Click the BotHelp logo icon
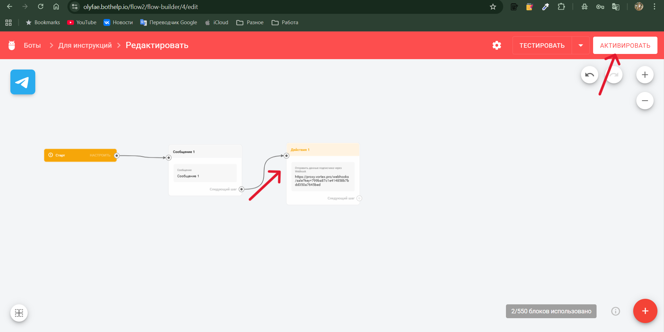Screen dimensions: 664x332 click(x=12, y=45)
